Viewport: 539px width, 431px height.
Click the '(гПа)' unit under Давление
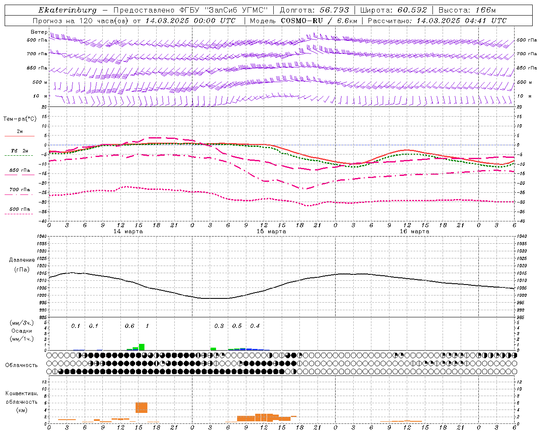(x=22, y=269)
